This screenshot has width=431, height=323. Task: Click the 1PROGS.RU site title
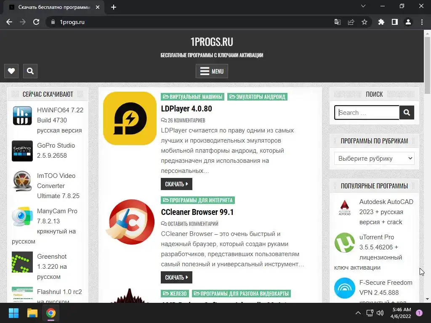coord(212,42)
